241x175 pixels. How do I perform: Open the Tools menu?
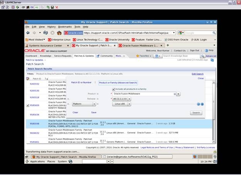coord(77,27)
